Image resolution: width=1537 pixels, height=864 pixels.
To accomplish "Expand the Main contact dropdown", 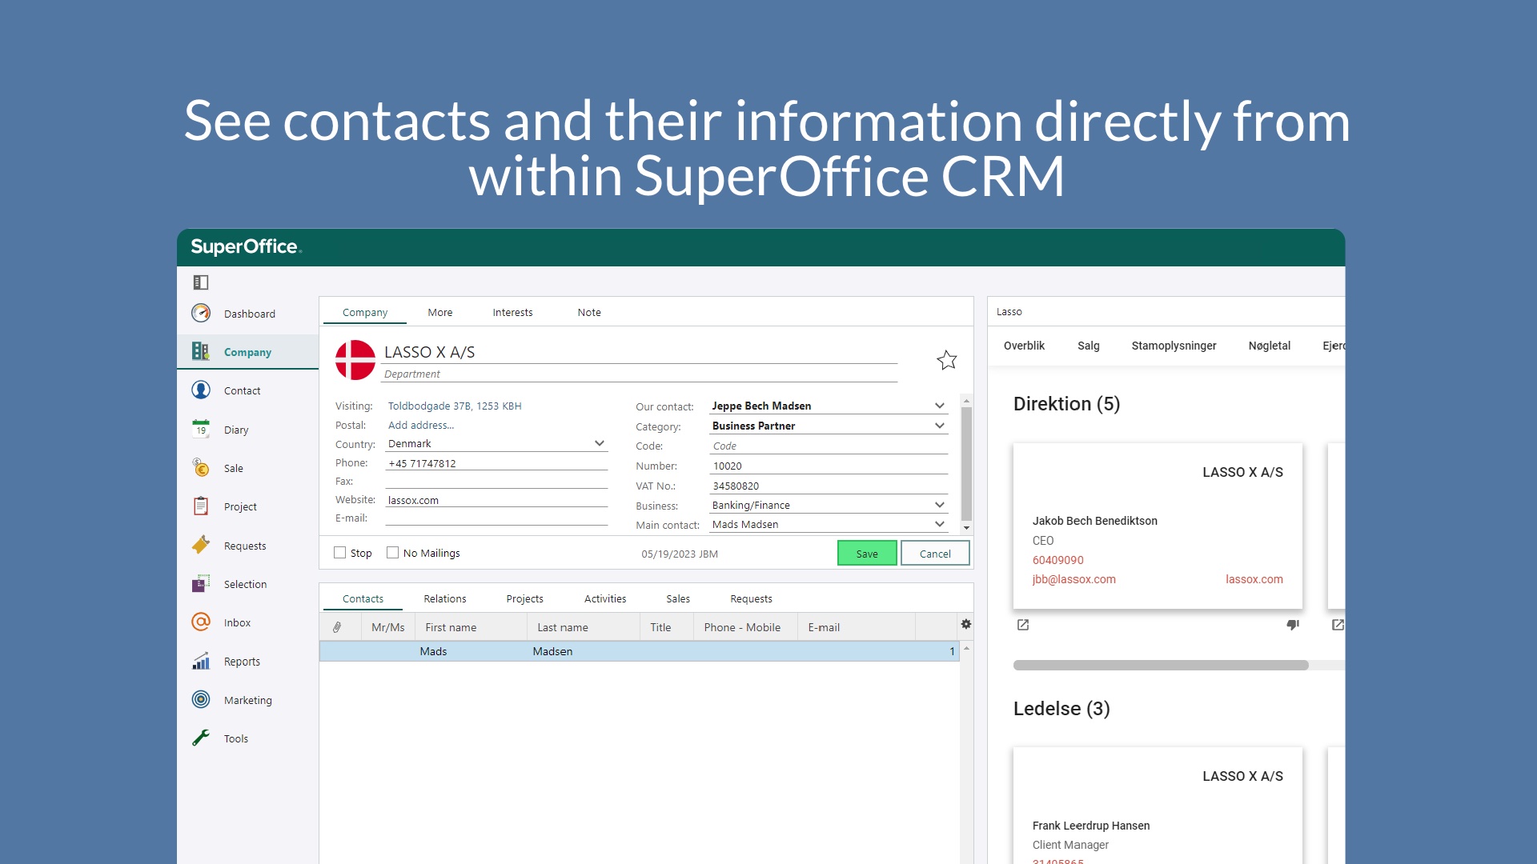I will [x=939, y=524].
